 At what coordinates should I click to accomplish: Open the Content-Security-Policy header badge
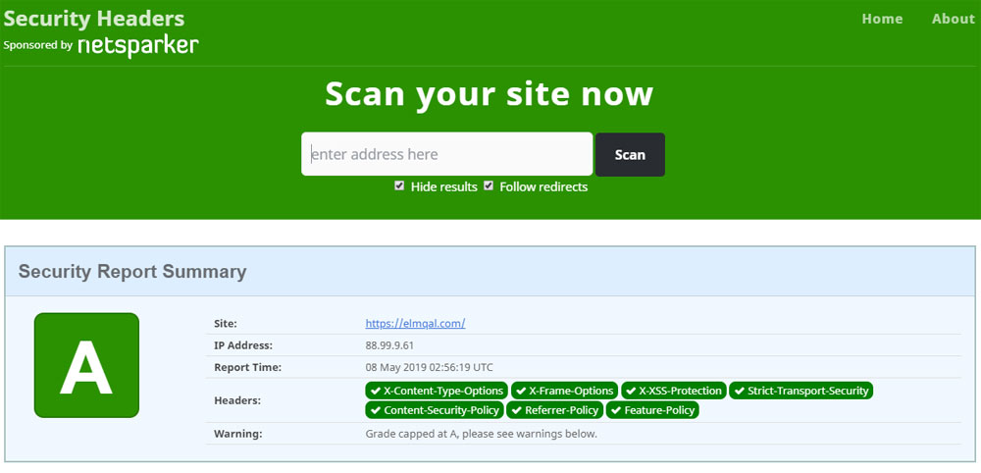435,410
